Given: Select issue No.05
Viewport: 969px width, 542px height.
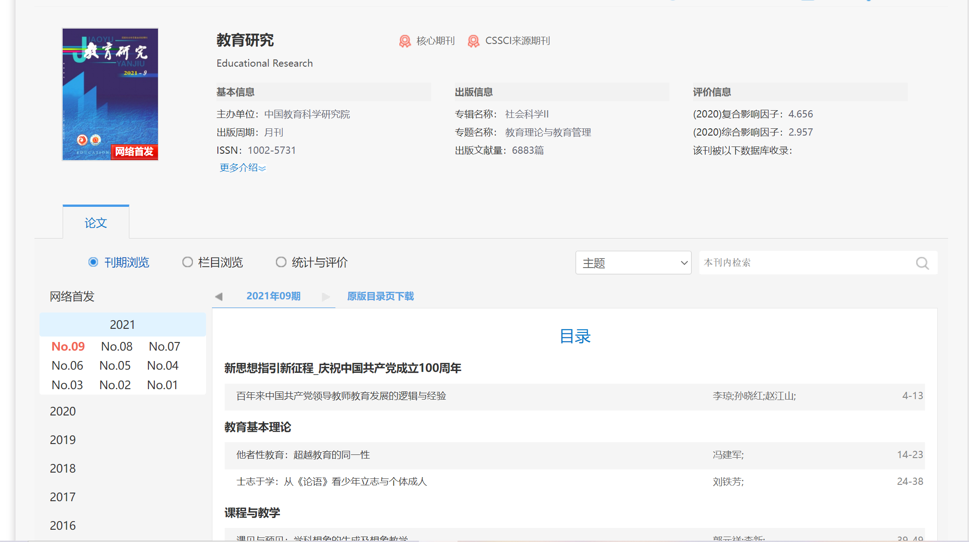Looking at the screenshot, I should 115,366.
